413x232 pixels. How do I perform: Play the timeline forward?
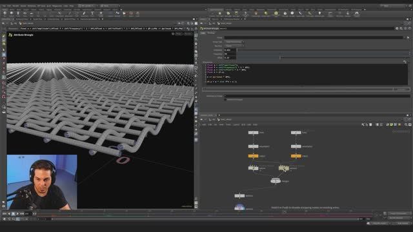coord(17,214)
